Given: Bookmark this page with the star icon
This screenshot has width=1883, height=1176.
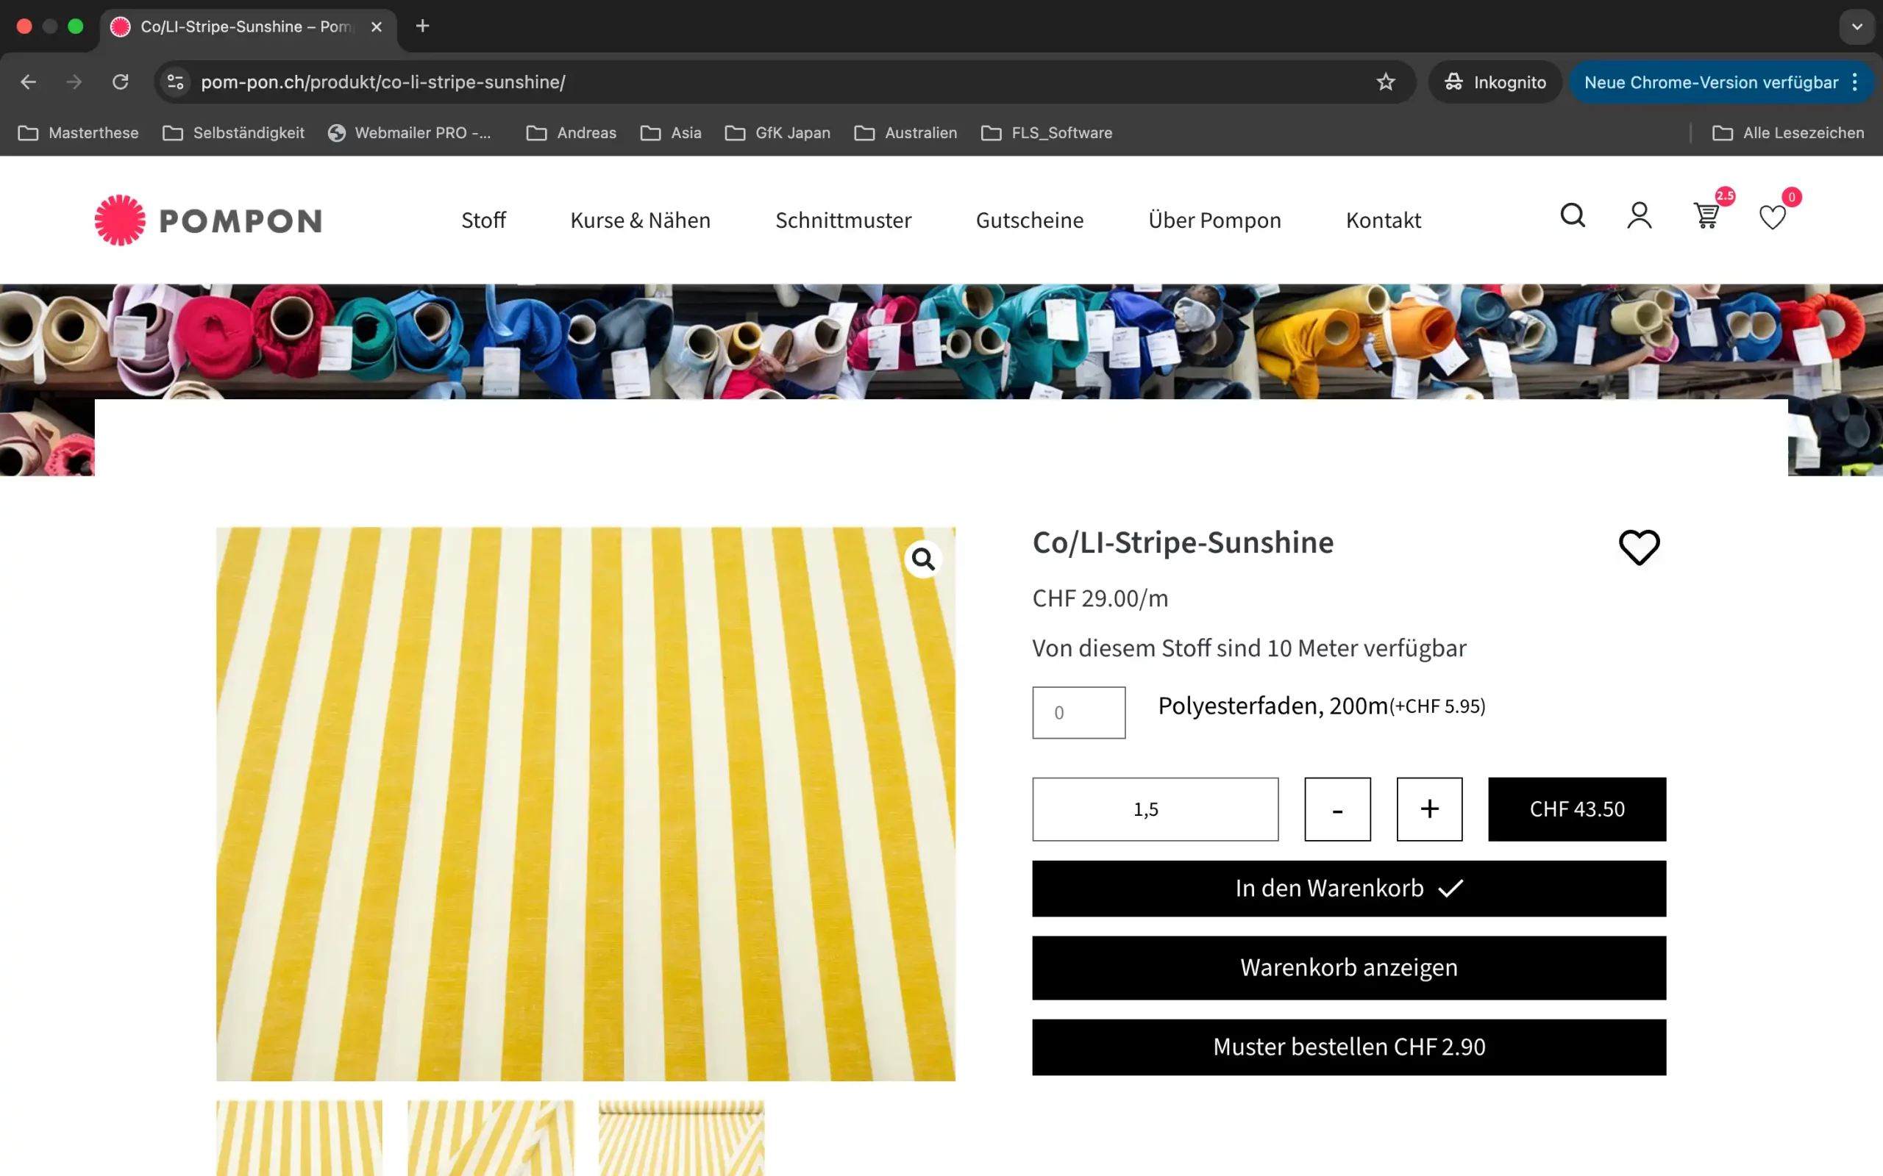Looking at the screenshot, I should (1385, 82).
